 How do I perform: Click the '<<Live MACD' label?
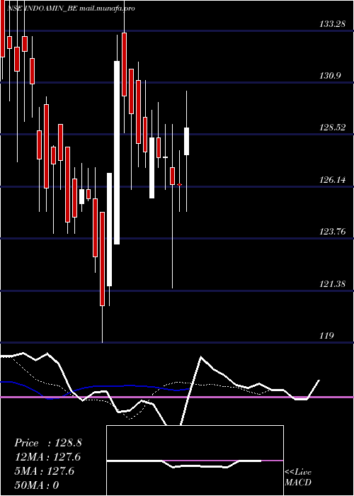298,477
